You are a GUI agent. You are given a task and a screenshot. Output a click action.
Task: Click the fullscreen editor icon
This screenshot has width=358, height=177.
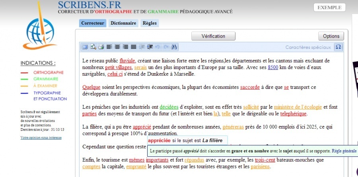pyautogui.click(x=85, y=47)
